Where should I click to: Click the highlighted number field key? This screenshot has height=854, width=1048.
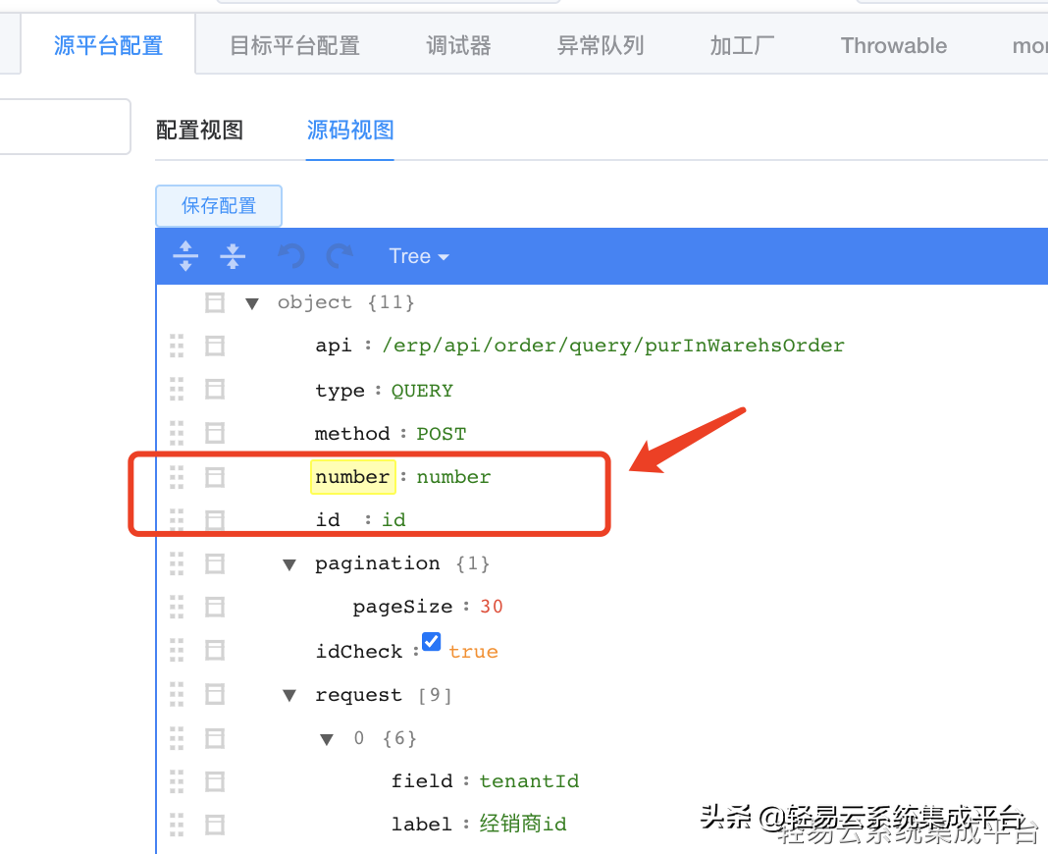pos(352,477)
